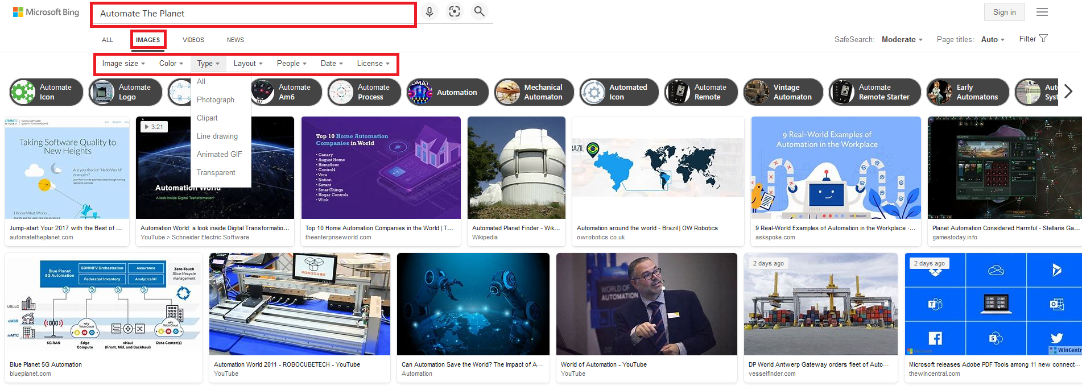The height and width of the screenshot is (386, 1082).
Task: Open the askspoke.com source link
Action: click(x=775, y=237)
